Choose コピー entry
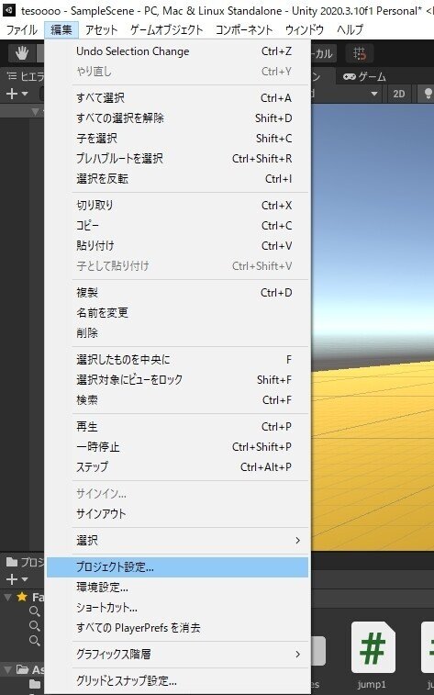Image resolution: width=434 pixels, height=695 pixels. [x=177, y=226]
